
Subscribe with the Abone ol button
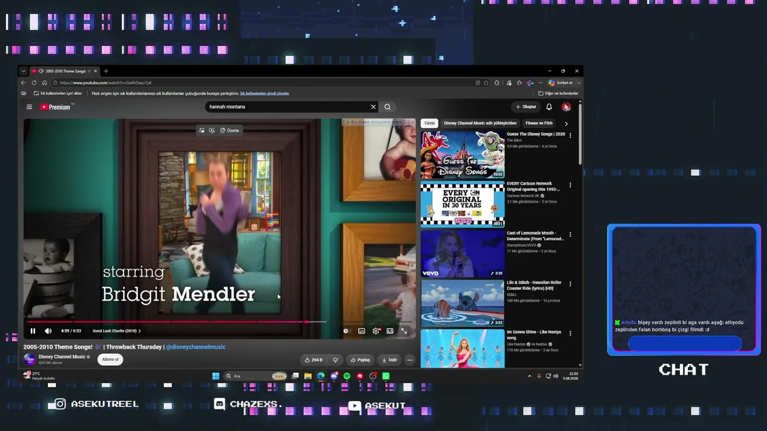110,359
